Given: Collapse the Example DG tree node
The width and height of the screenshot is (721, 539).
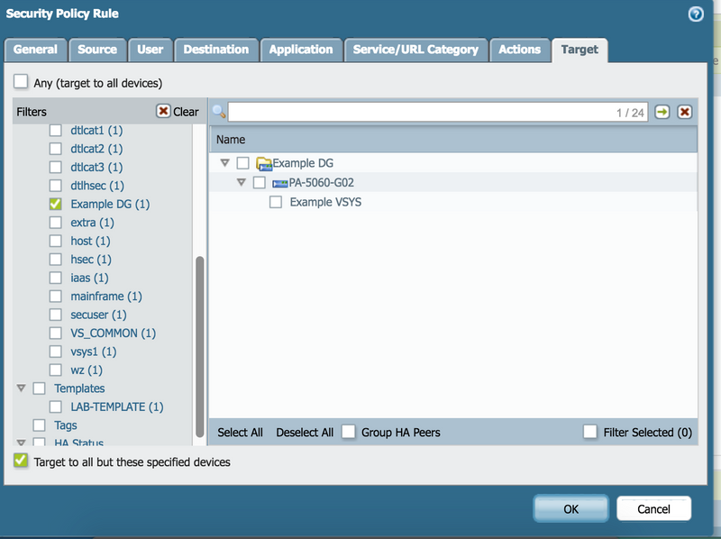Looking at the screenshot, I should pyautogui.click(x=224, y=163).
